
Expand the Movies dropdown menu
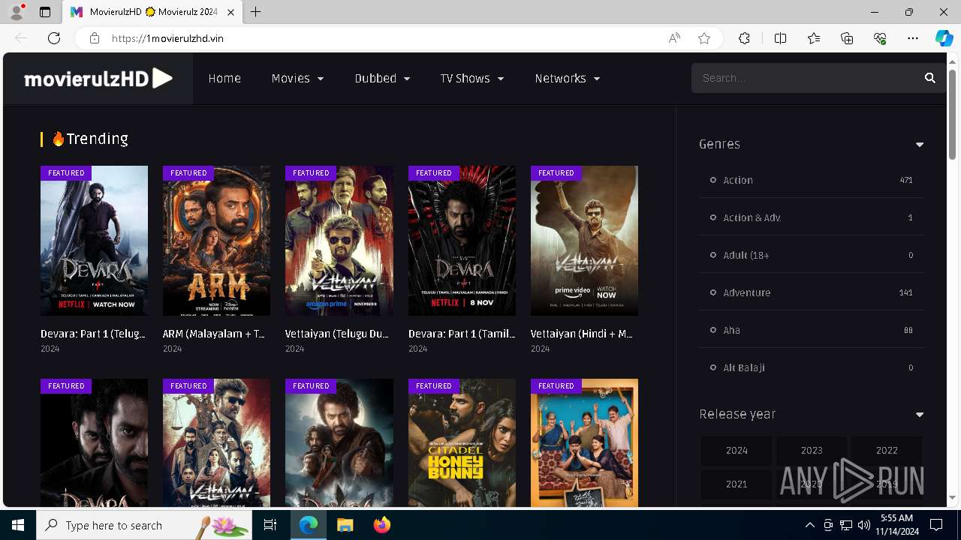tap(297, 78)
